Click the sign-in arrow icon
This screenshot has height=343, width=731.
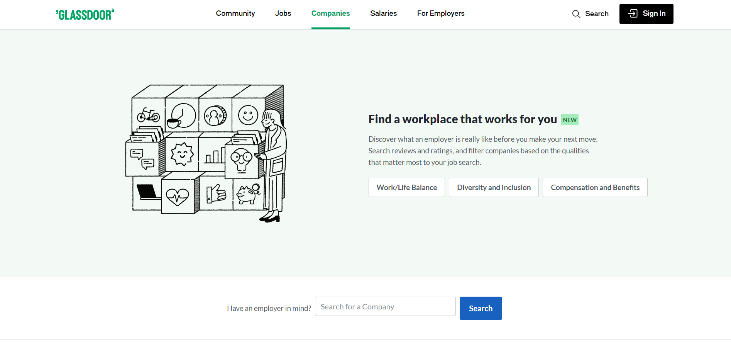point(633,14)
